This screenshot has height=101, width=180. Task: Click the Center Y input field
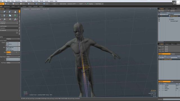click(x=12, y=44)
